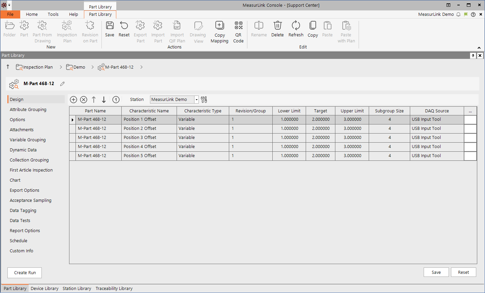Image resolution: width=485 pixels, height=293 pixels.
Task: Open quick access toolbar dropdown
Action: tap(9, 5)
